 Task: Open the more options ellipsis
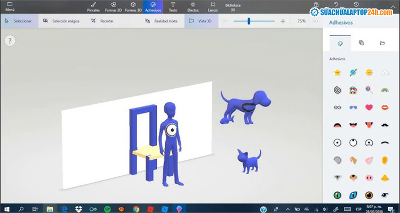[x=316, y=21]
